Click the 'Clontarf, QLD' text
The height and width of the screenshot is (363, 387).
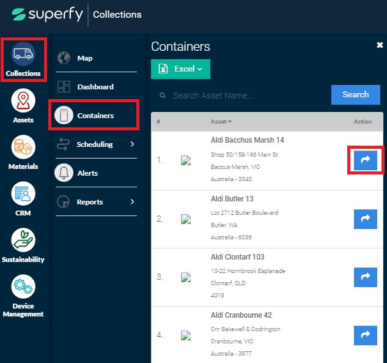228,283
